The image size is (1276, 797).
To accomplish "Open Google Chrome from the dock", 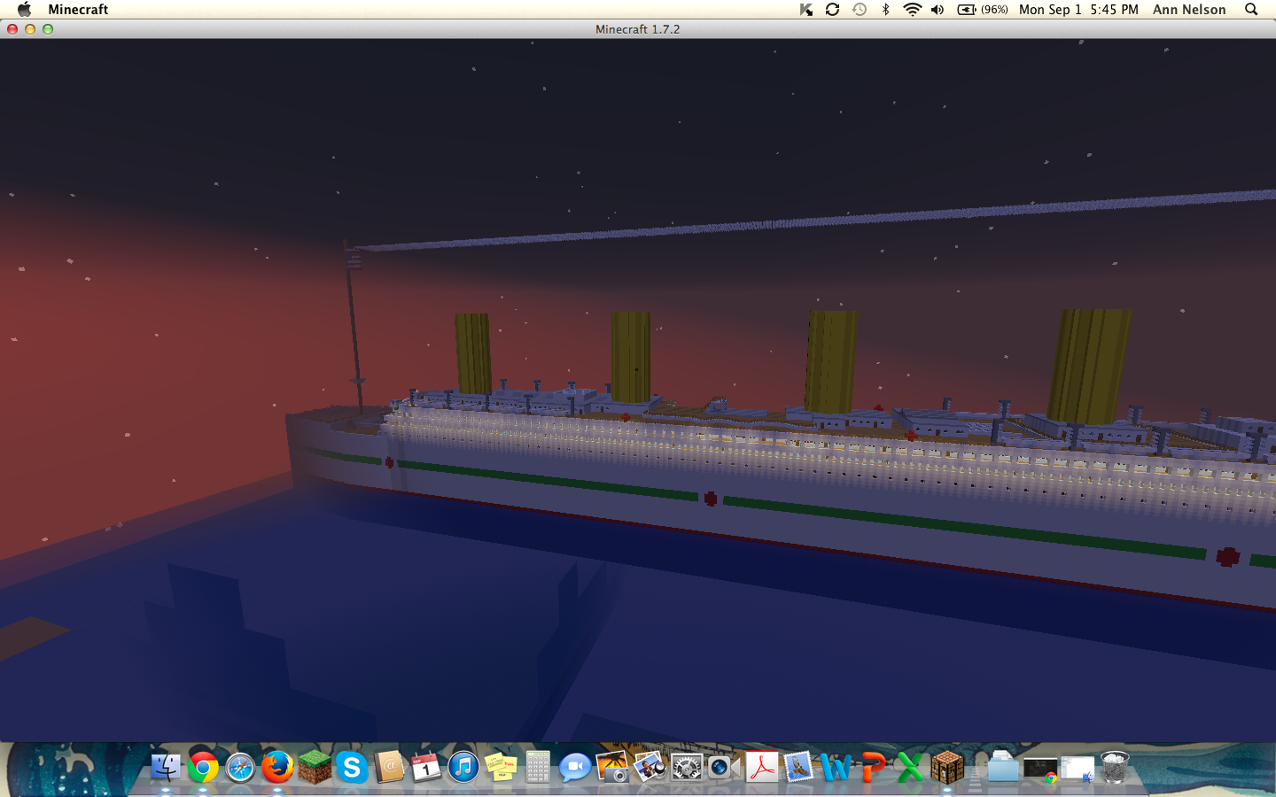I will tap(203, 767).
